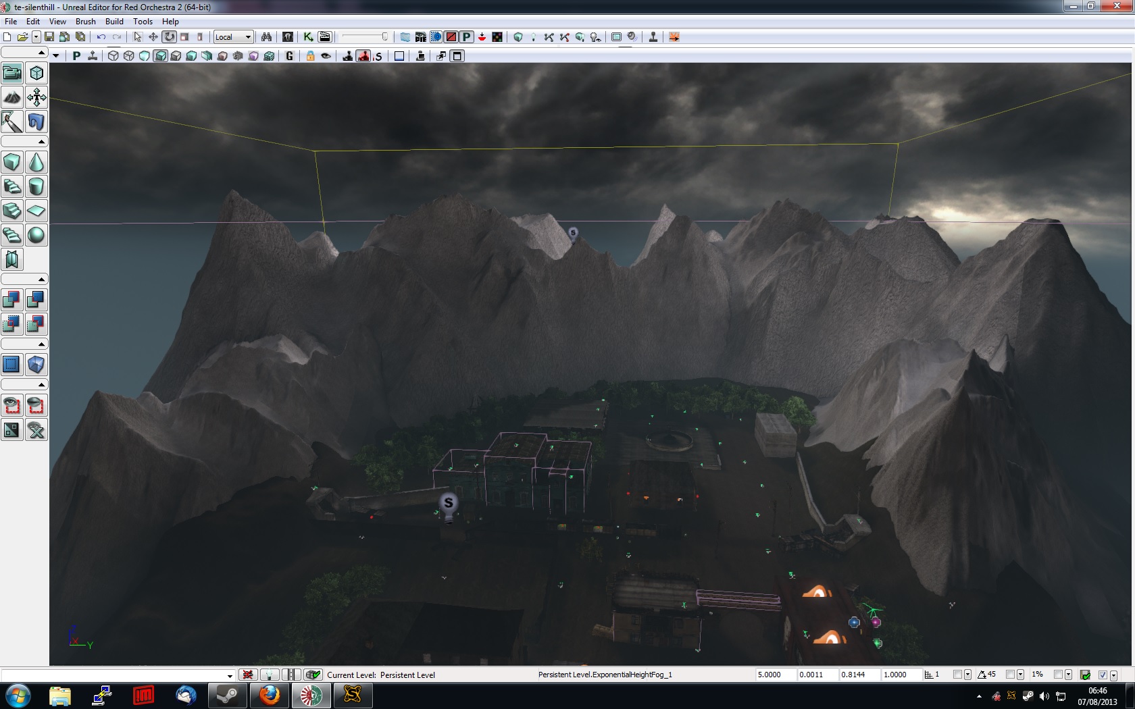Add a special brush

[x=12, y=365]
